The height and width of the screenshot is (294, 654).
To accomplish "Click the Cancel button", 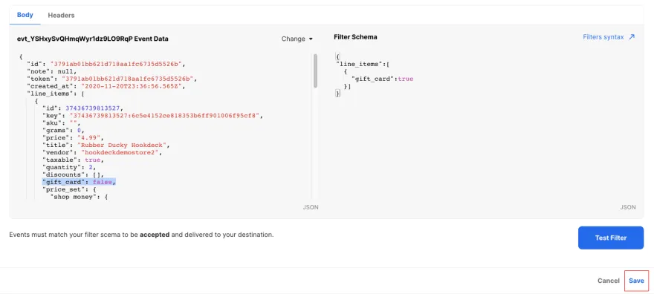I will click(x=608, y=281).
